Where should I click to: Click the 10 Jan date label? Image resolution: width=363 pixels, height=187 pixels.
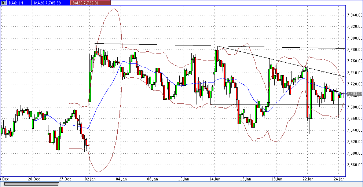(183, 179)
